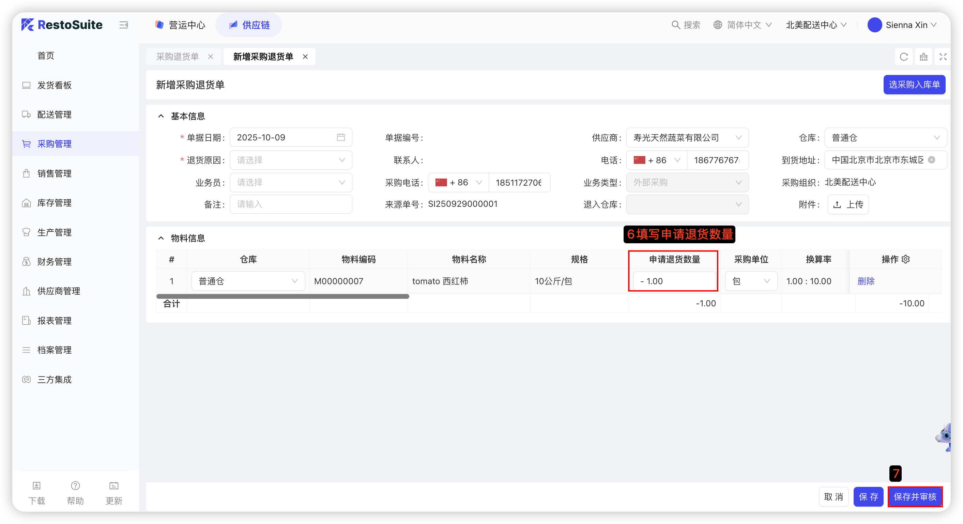Open 库存管理 in sidebar menu
Screen dimensions: 963x524
tap(55, 203)
